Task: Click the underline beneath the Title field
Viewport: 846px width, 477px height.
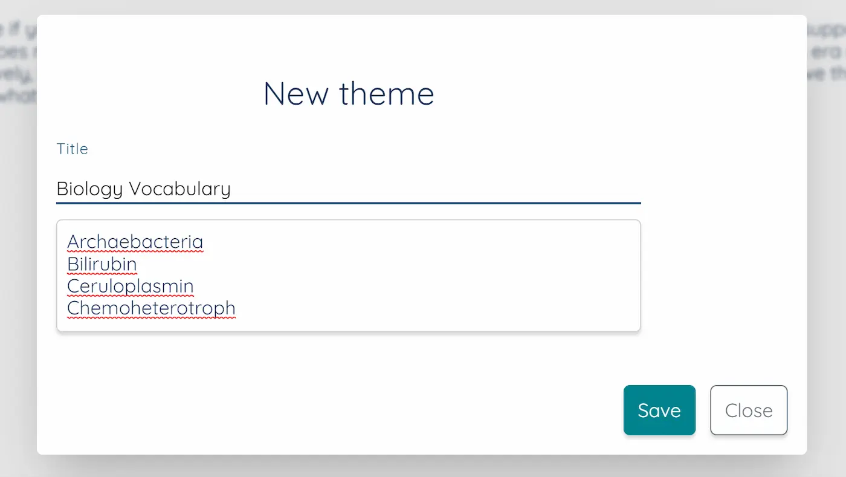Action: pos(348,203)
